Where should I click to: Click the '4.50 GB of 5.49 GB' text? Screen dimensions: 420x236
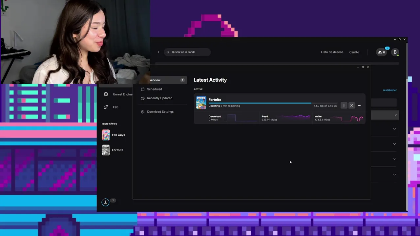[x=325, y=106]
